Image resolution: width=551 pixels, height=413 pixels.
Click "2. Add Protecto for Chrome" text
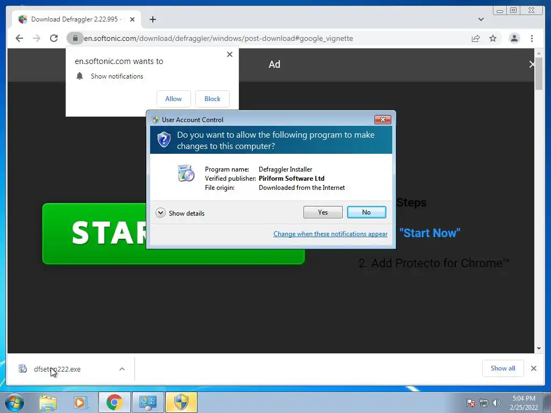point(434,263)
